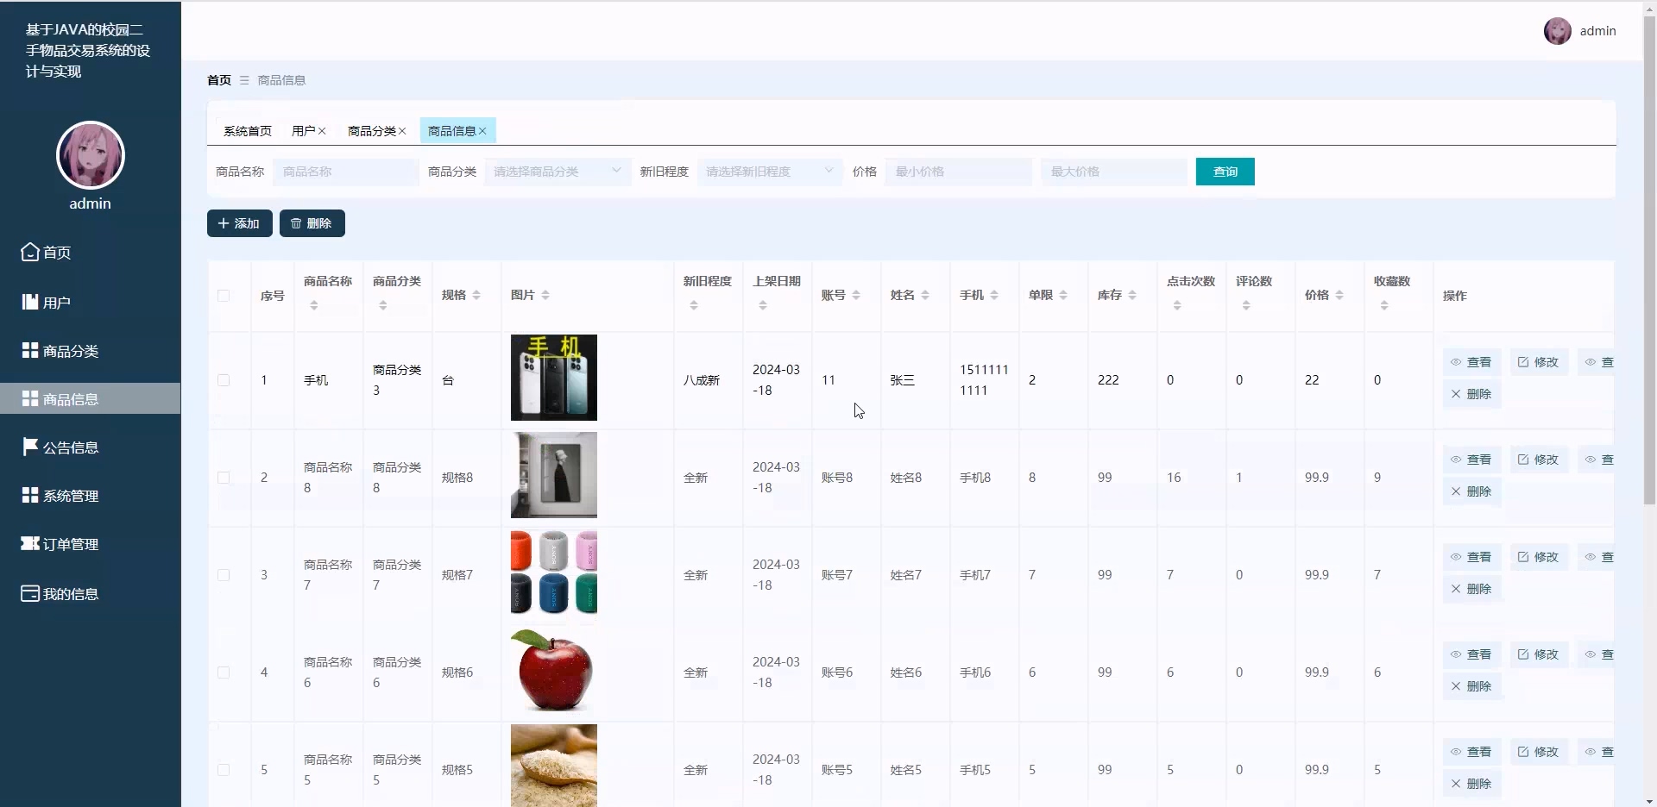This screenshot has width=1657, height=807.
Task: Click the home icon in sidebar
Action: pyautogui.click(x=30, y=252)
